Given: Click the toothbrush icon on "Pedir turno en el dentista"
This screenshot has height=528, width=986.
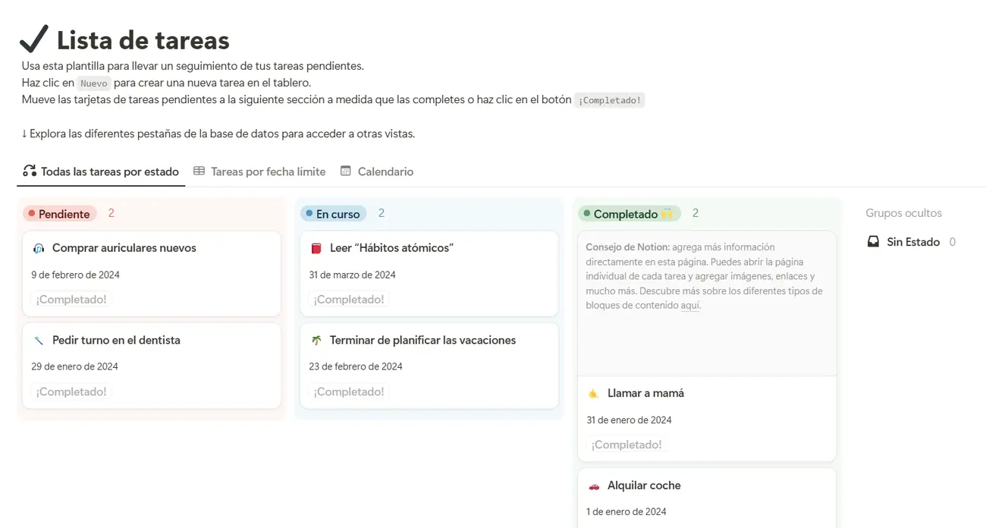Looking at the screenshot, I should coord(38,340).
